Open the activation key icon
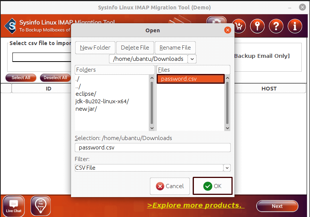 (257, 26)
